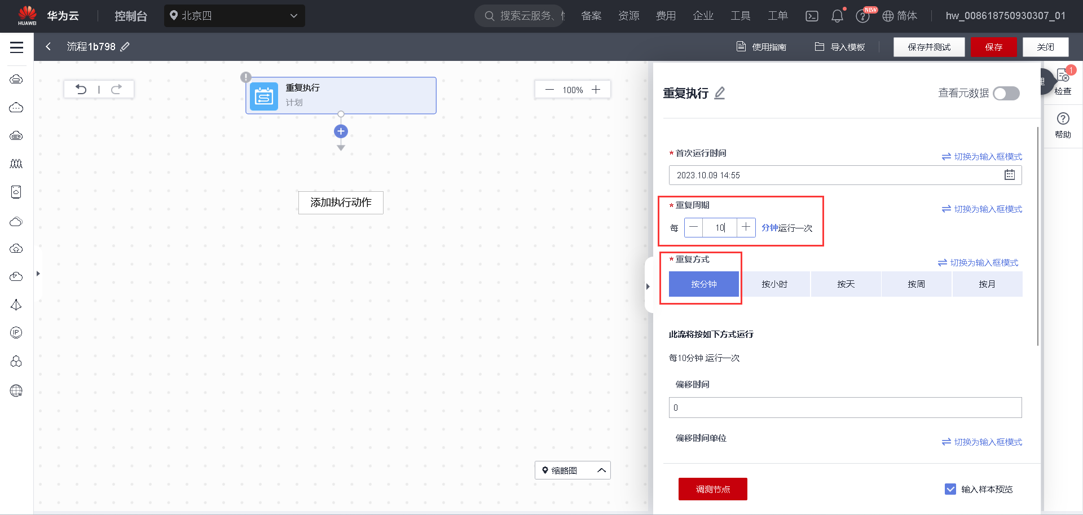This screenshot has height=515, width=1083.
Task: Uncheck the 输入样本预览 checkbox
Action: (x=951, y=489)
